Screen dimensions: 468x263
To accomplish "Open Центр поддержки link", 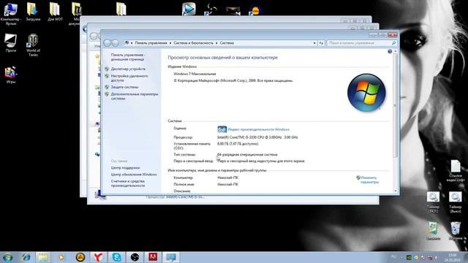I will click(x=125, y=167).
